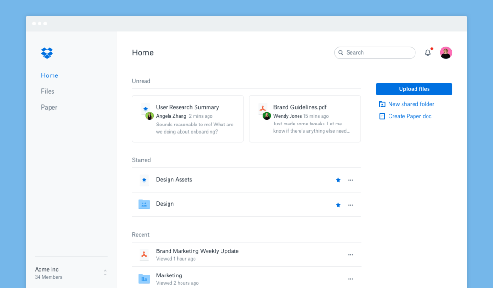Screen dimensions: 493x288
Task: Expand the Acme Inc team switcher
Action: pos(105,273)
